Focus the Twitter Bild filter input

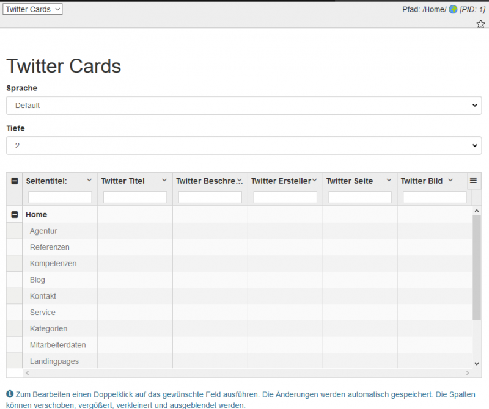435,197
